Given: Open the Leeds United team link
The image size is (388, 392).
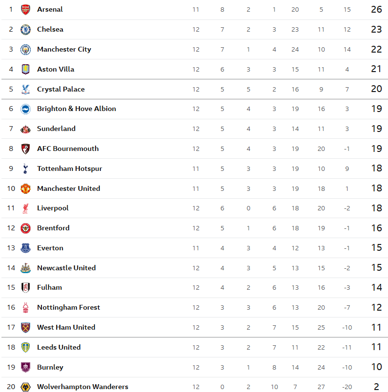Looking at the screenshot, I should pos(59,347).
